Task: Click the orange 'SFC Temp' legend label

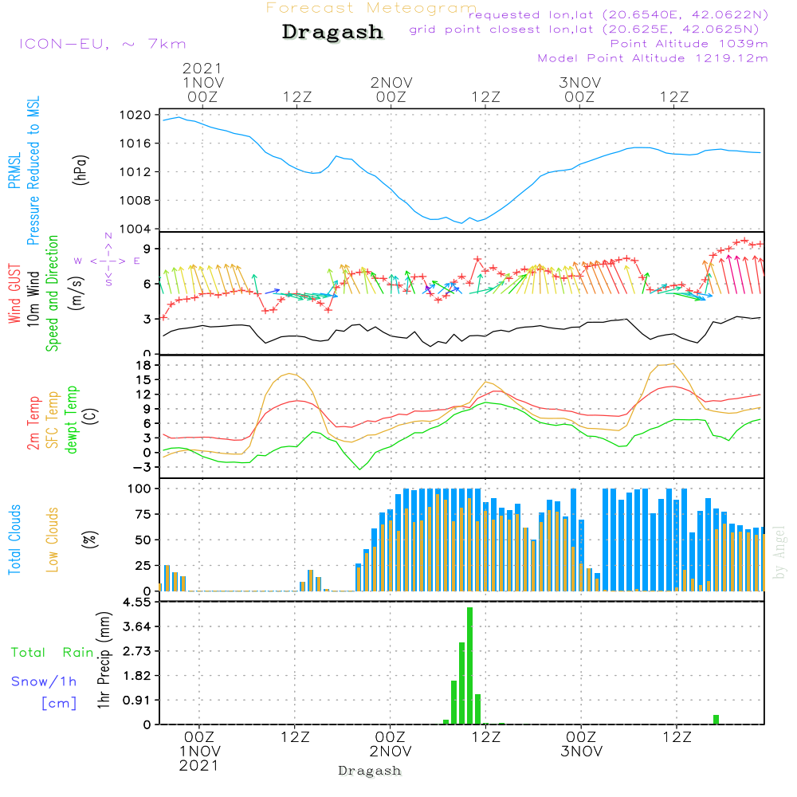Action: (x=53, y=420)
